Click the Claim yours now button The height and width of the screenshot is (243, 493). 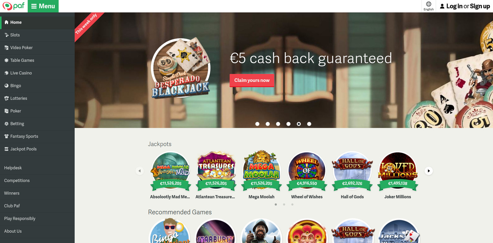(x=252, y=80)
